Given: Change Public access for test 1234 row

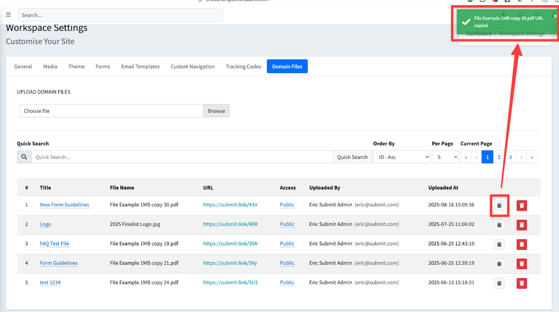Looking at the screenshot, I should pos(287,282).
